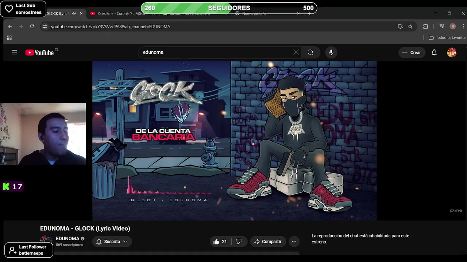The width and height of the screenshot is (467, 262).
Task: Minimize the Chrome window
Action: pos(436,13)
